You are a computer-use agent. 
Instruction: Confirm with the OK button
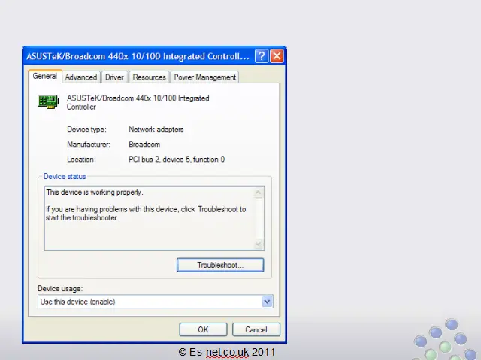click(203, 329)
